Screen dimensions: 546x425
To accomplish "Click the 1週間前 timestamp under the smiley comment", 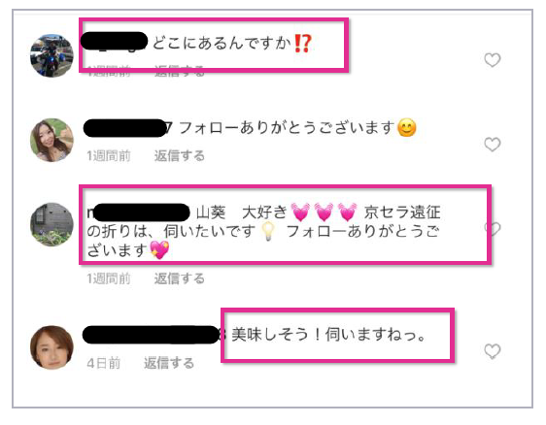I will (x=109, y=156).
